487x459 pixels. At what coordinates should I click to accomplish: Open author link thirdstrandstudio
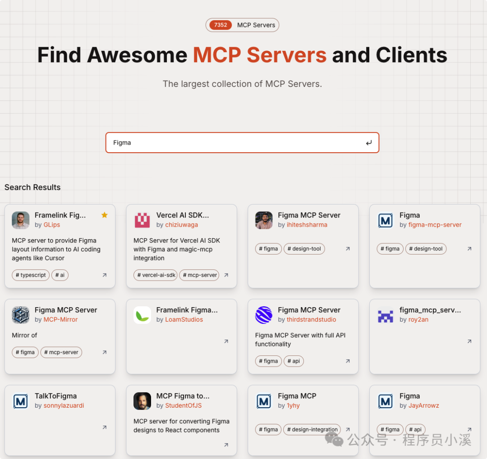(311, 319)
